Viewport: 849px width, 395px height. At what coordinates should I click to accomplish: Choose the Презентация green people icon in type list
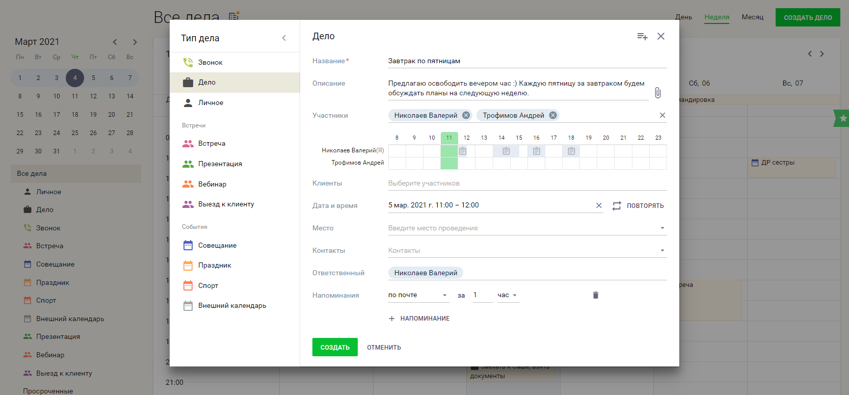pyautogui.click(x=188, y=164)
